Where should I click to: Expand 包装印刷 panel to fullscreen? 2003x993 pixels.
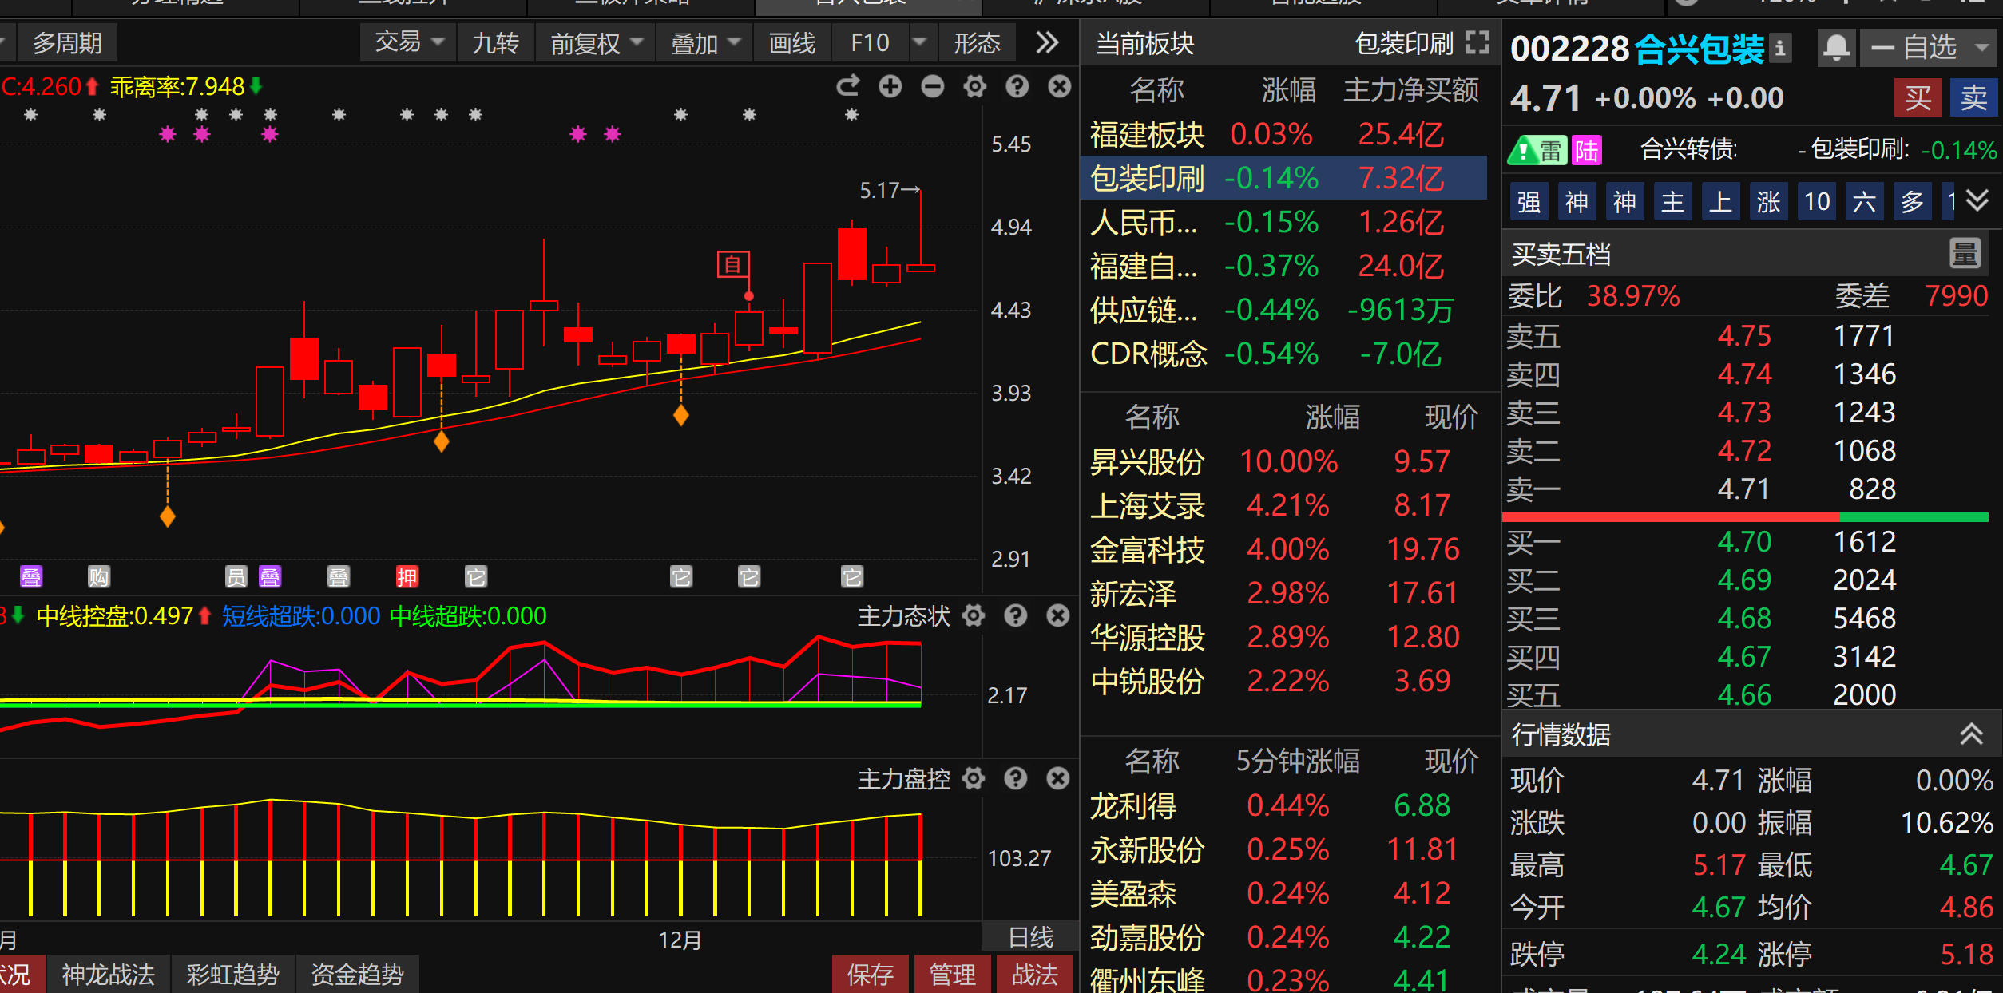tap(1478, 43)
